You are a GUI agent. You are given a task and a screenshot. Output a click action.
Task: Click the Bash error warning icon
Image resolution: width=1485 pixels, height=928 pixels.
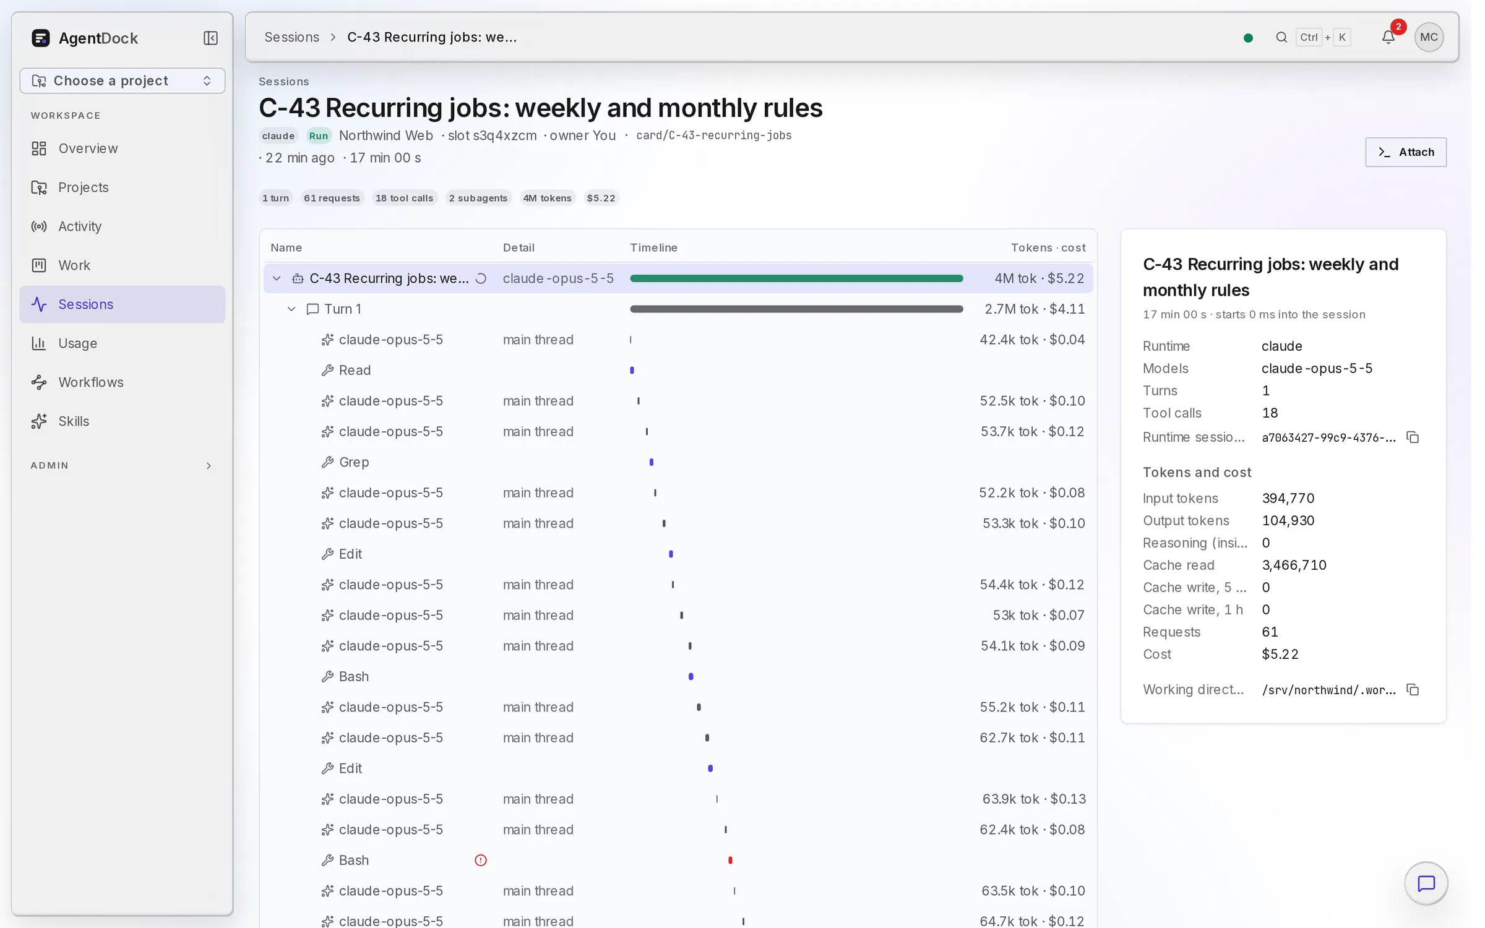tap(481, 860)
